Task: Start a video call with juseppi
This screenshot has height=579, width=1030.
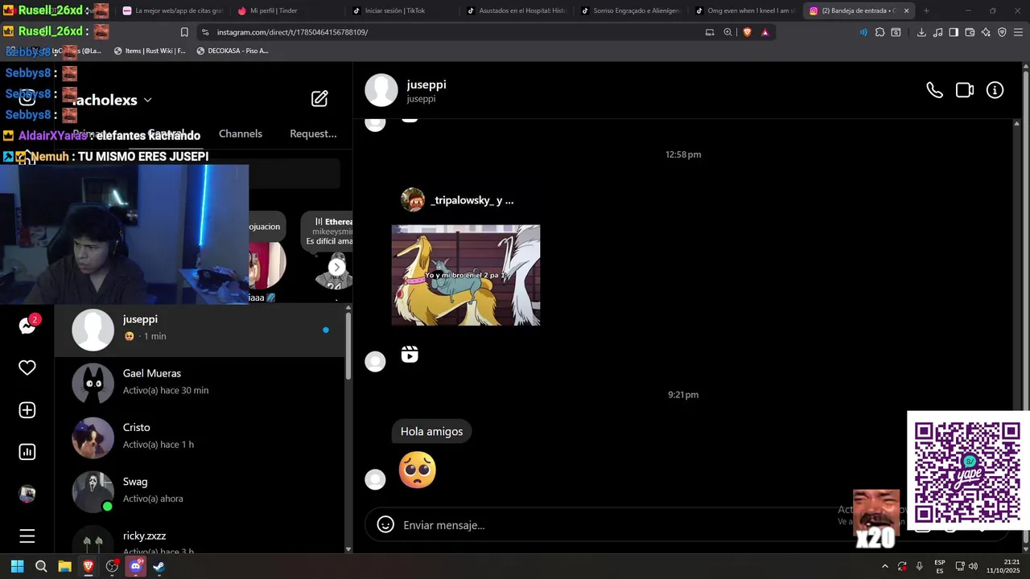Action: tap(965, 90)
